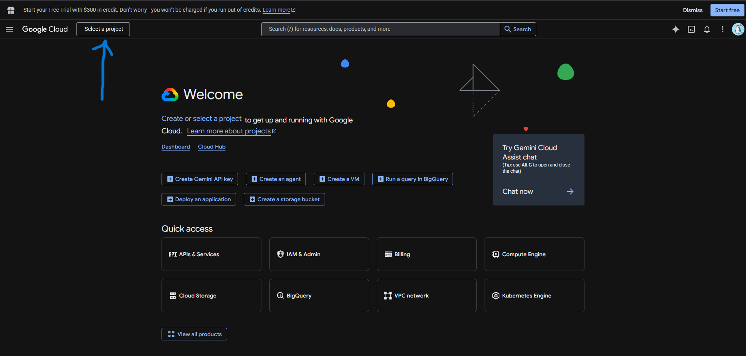Click the Billing card icon
This screenshot has height=356, width=746.
point(388,254)
